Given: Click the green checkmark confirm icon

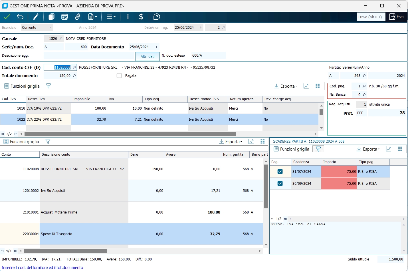Looking at the screenshot, I should click(x=7, y=17).
